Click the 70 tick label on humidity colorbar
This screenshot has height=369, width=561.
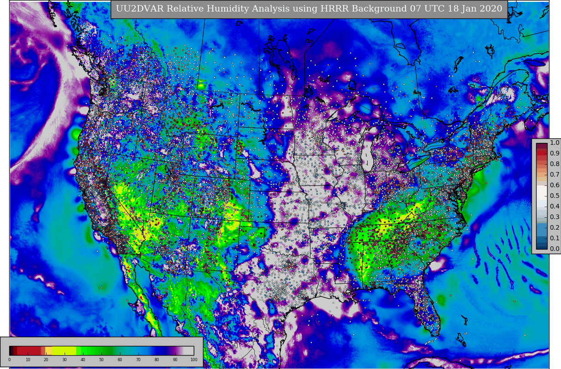pos(138,360)
